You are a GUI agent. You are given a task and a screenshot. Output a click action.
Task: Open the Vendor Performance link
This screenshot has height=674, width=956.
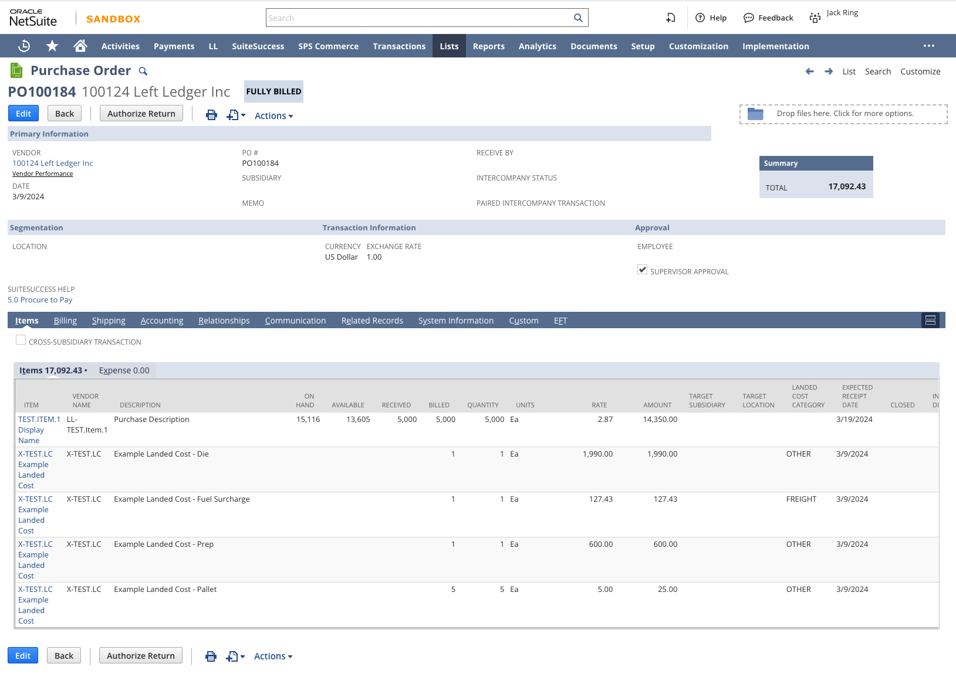(43, 173)
